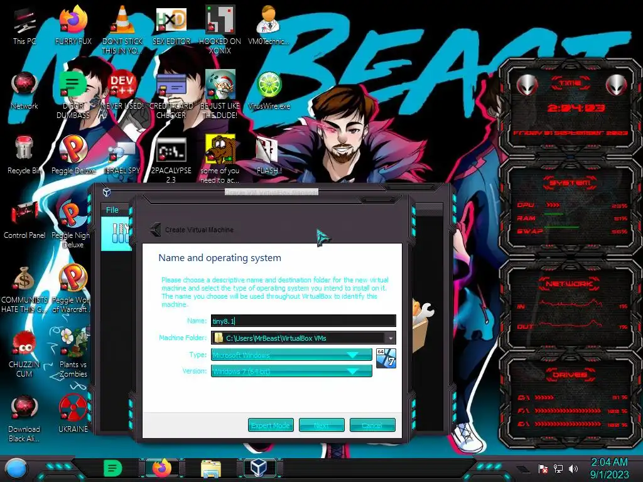Open green notes app on taskbar
643x482 pixels.
(x=113, y=468)
